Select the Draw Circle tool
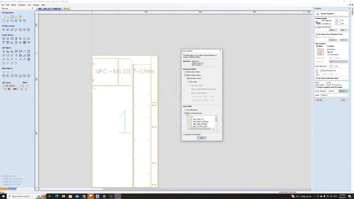354x199 pixels. pos(4,39)
